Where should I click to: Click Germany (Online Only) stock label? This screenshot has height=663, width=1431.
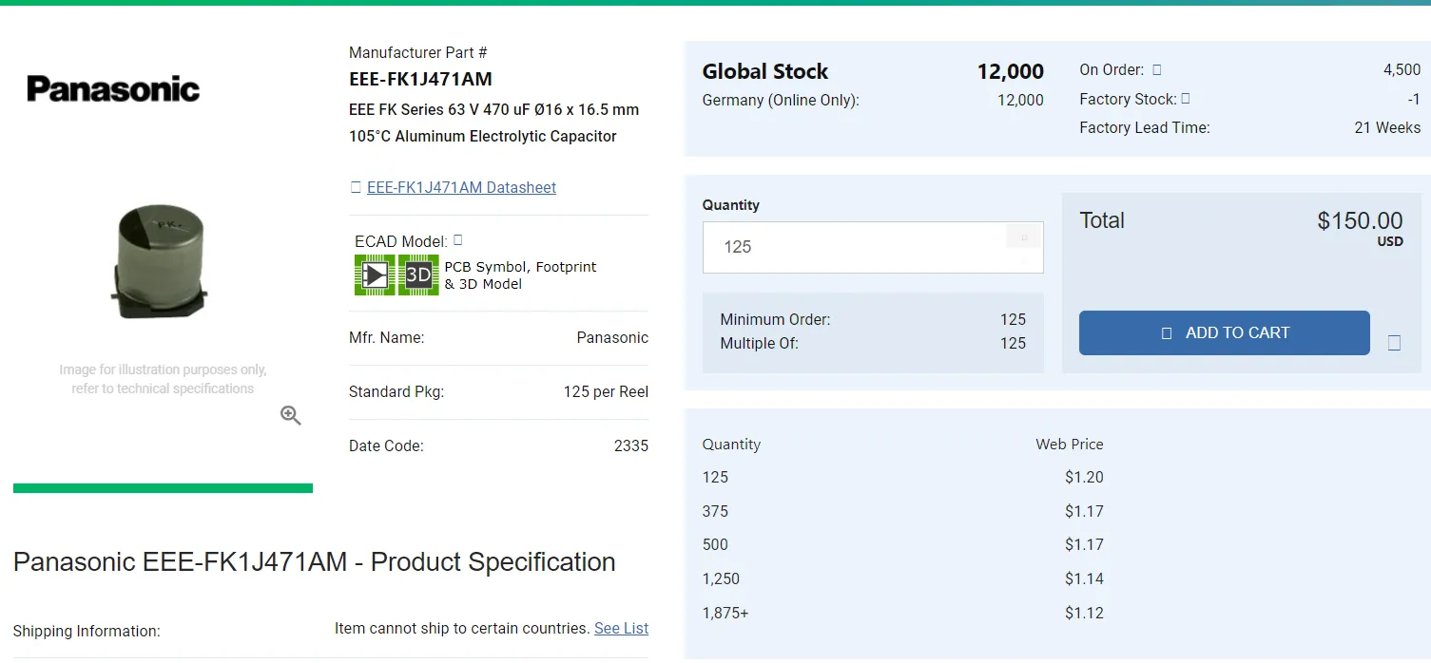780,100
